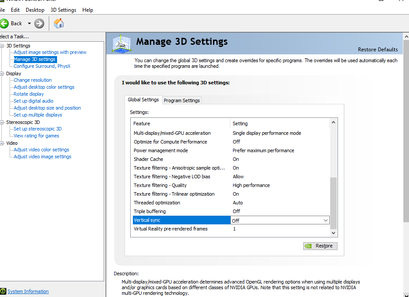Select the Optimize for Compute Performance row
The image size is (409, 297).
coord(231,142)
